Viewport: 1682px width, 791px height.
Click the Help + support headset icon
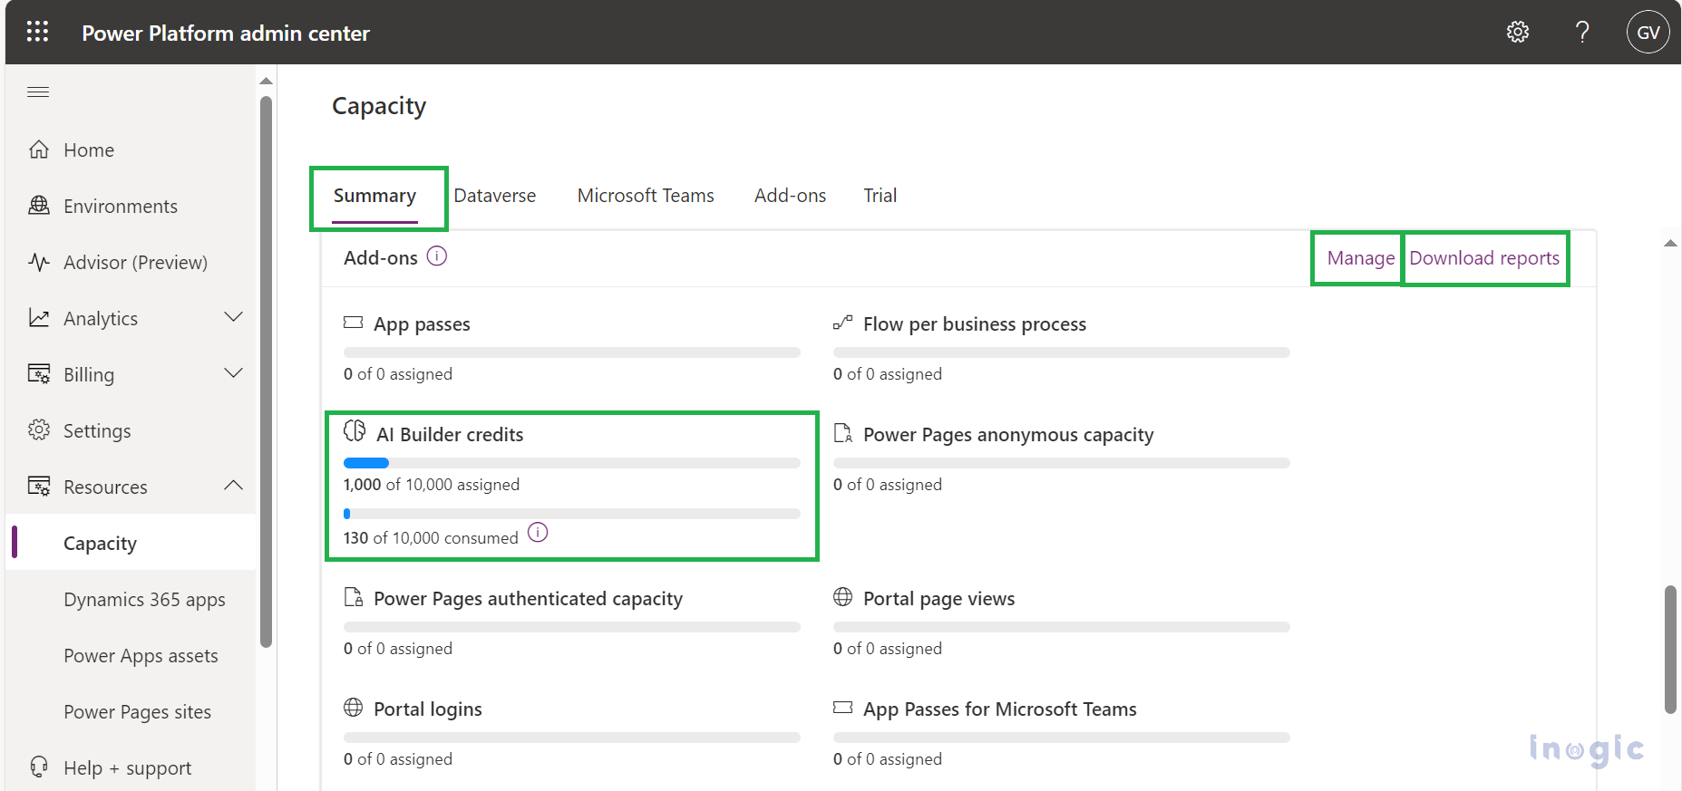tap(39, 767)
